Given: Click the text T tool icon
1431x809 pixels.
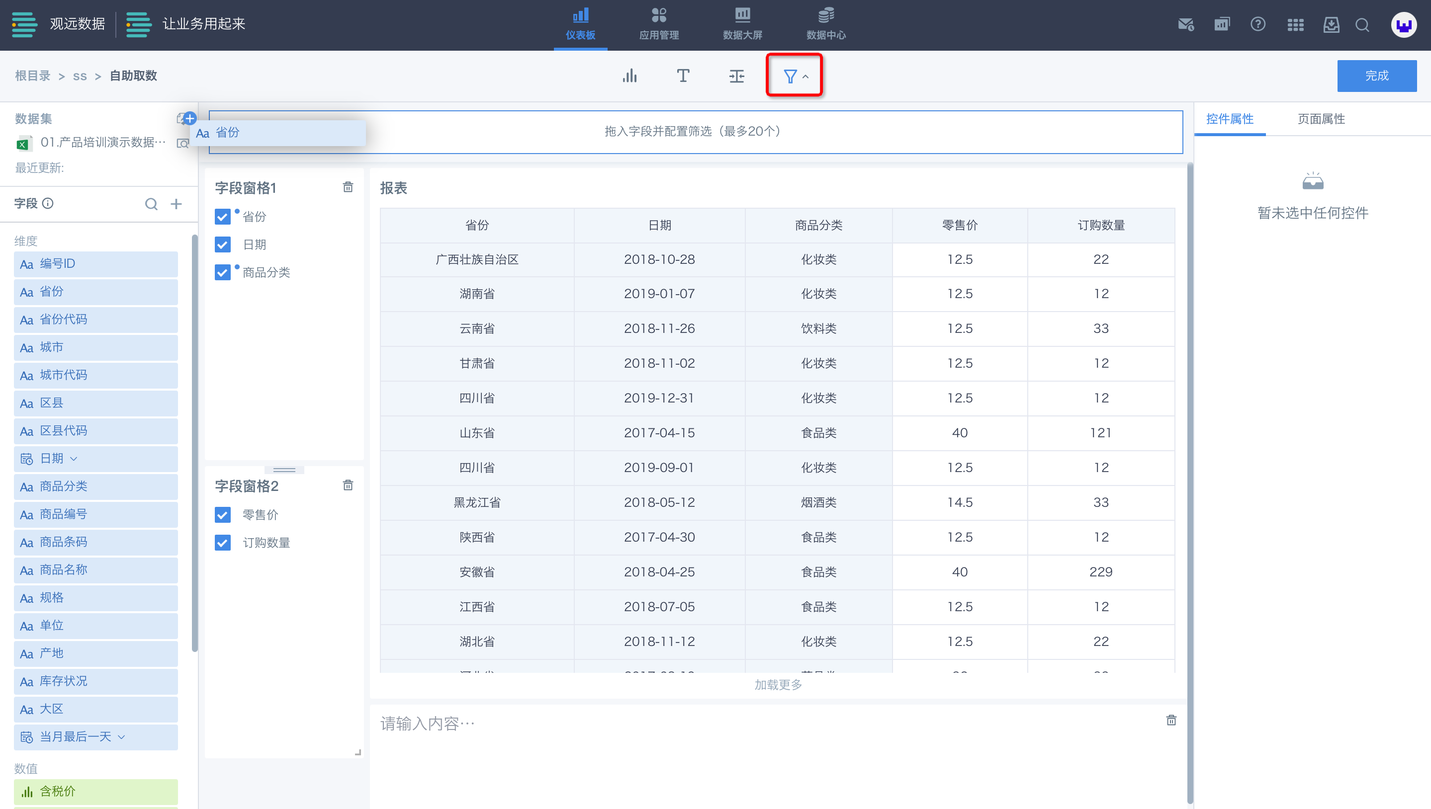Looking at the screenshot, I should [x=683, y=76].
